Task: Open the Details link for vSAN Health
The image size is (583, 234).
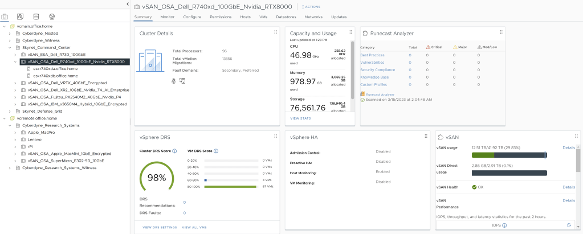Action: point(569,187)
